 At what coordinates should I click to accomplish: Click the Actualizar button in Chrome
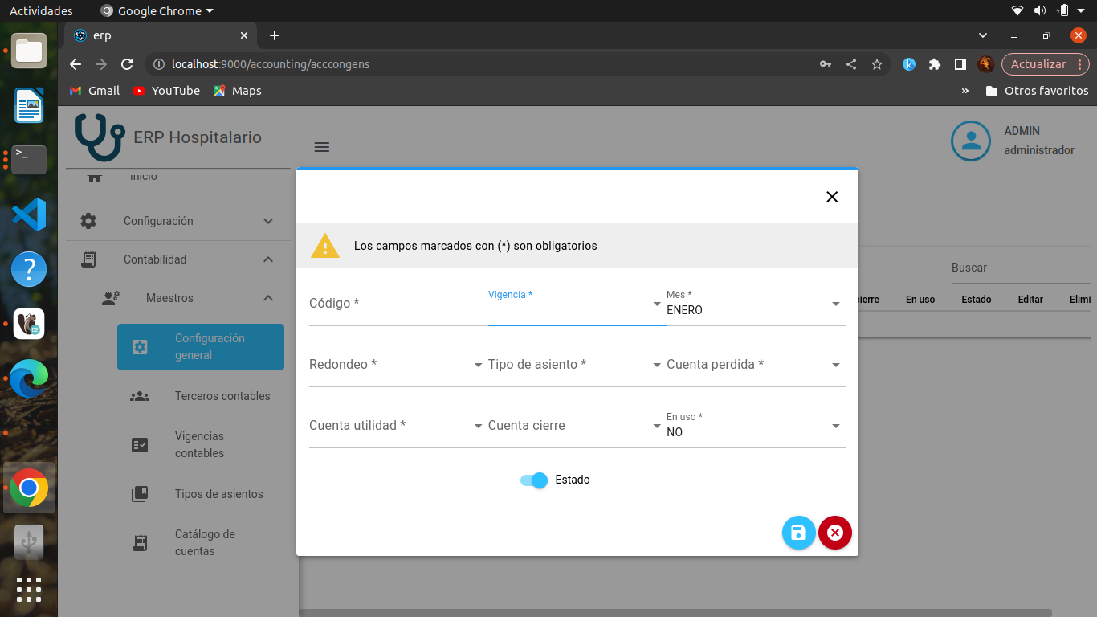point(1038,64)
